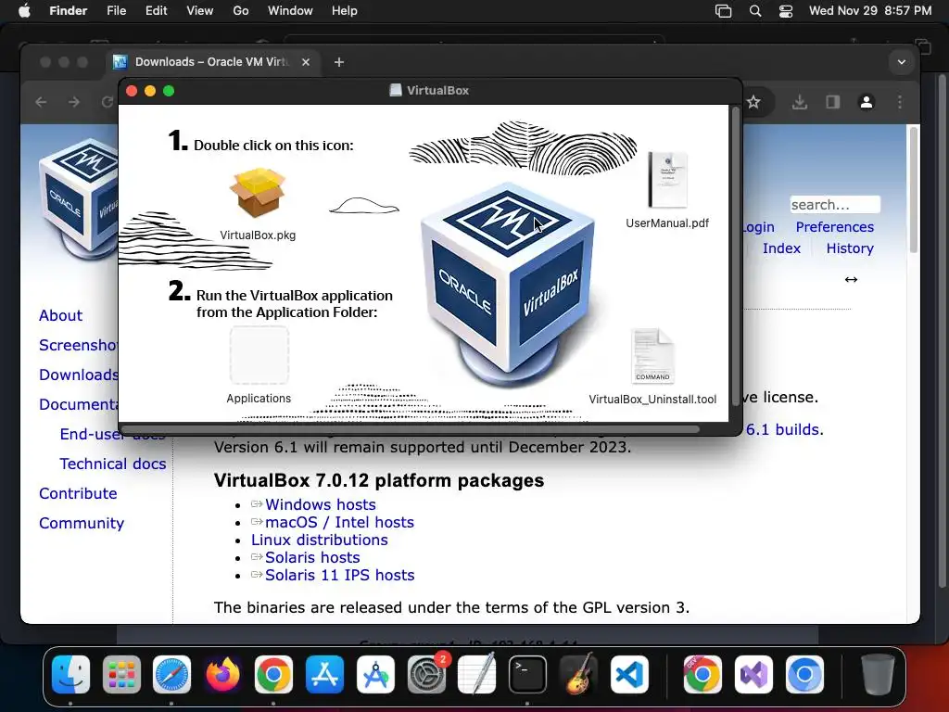Launch Safari from the Dock

pyautogui.click(x=171, y=674)
